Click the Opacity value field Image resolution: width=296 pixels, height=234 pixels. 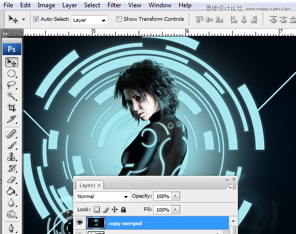pos(163,196)
